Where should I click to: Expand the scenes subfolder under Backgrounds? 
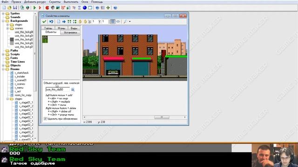tap(7, 28)
